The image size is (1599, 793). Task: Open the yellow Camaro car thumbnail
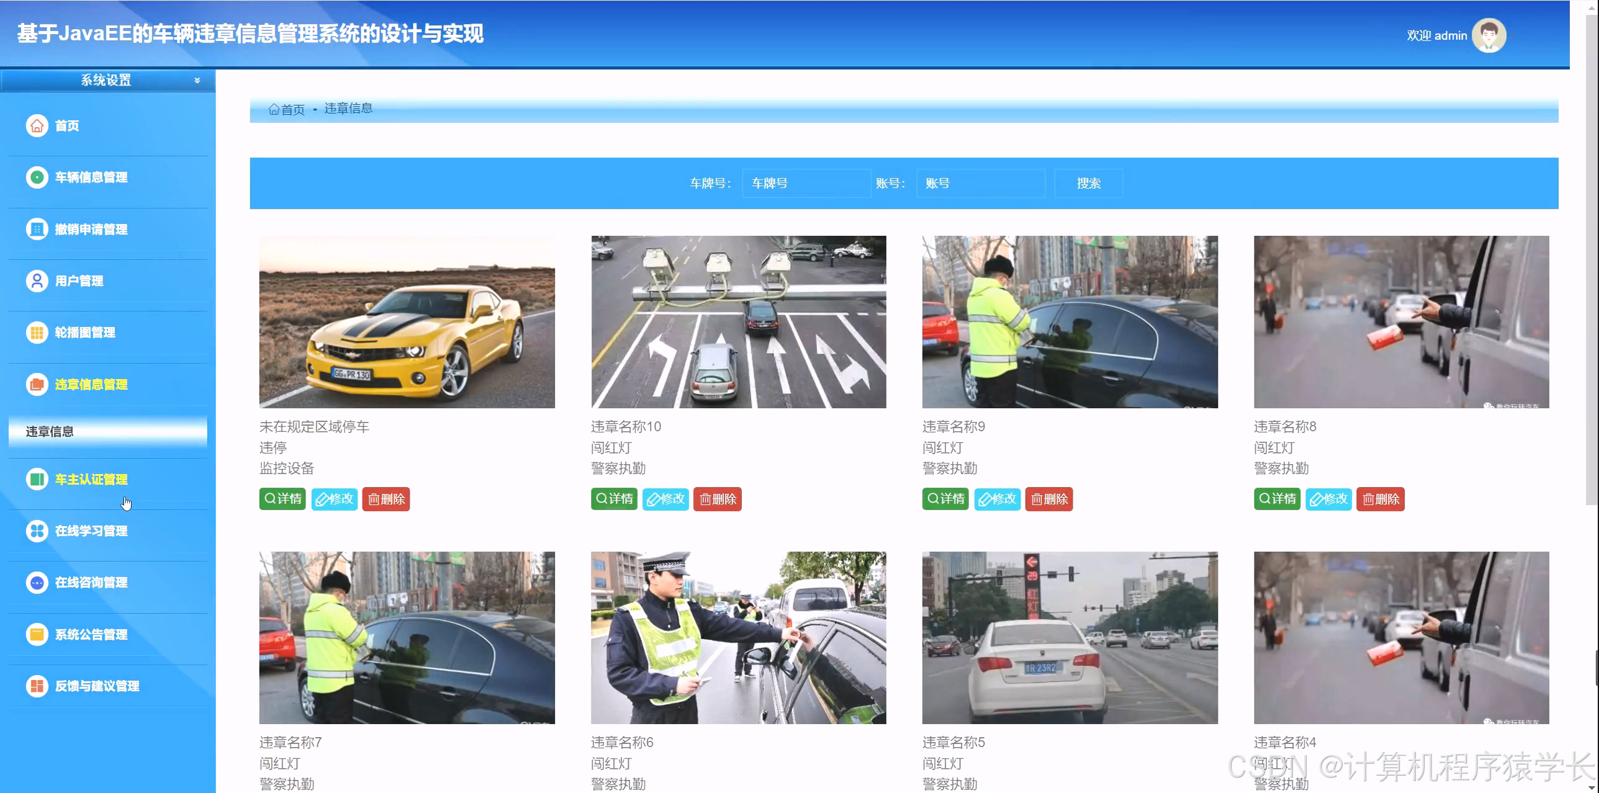pyautogui.click(x=407, y=321)
